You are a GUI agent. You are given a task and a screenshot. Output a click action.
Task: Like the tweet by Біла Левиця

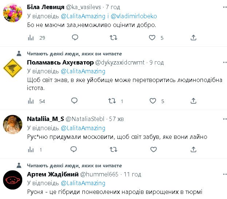152,38
